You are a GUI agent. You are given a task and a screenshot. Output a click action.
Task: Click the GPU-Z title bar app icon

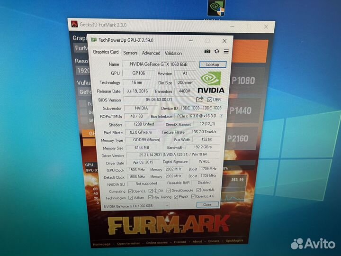[94, 40]
